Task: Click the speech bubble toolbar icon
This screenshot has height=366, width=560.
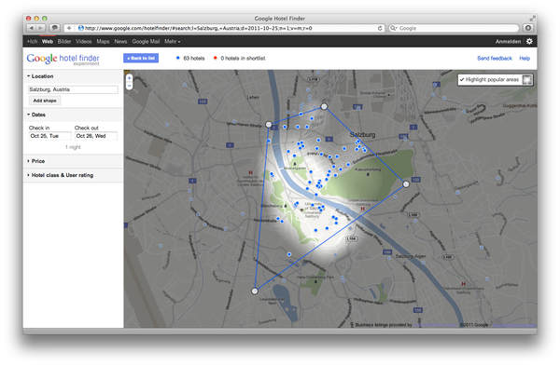Action: coord(55,28)
